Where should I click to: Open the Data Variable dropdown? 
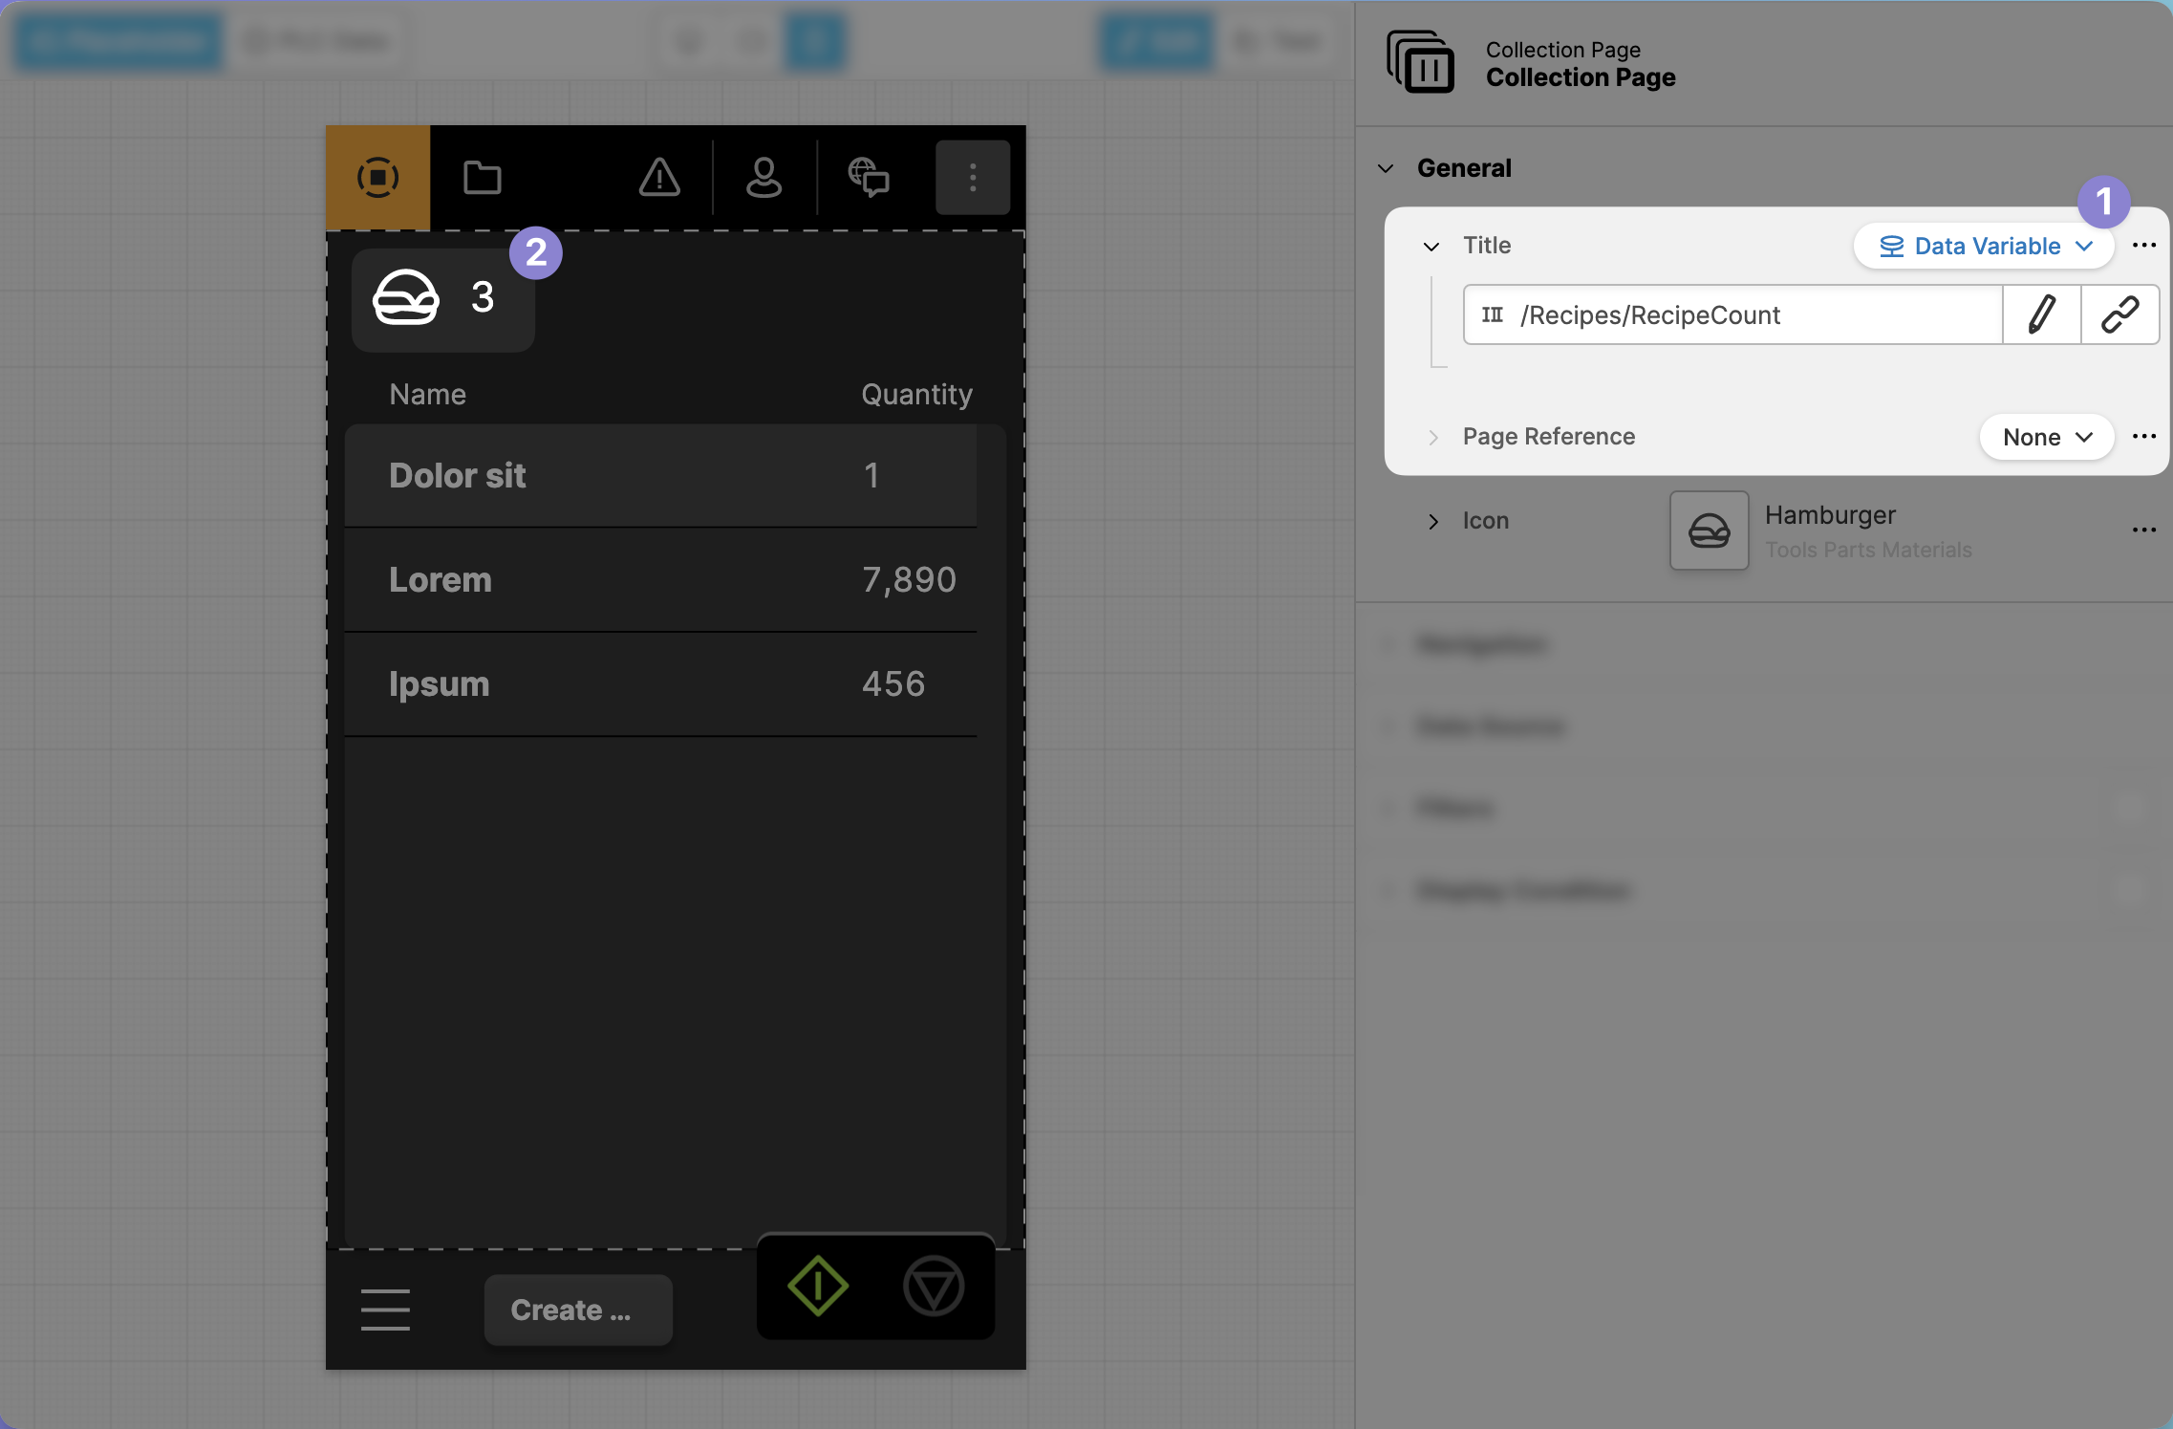pos(1984,247)
